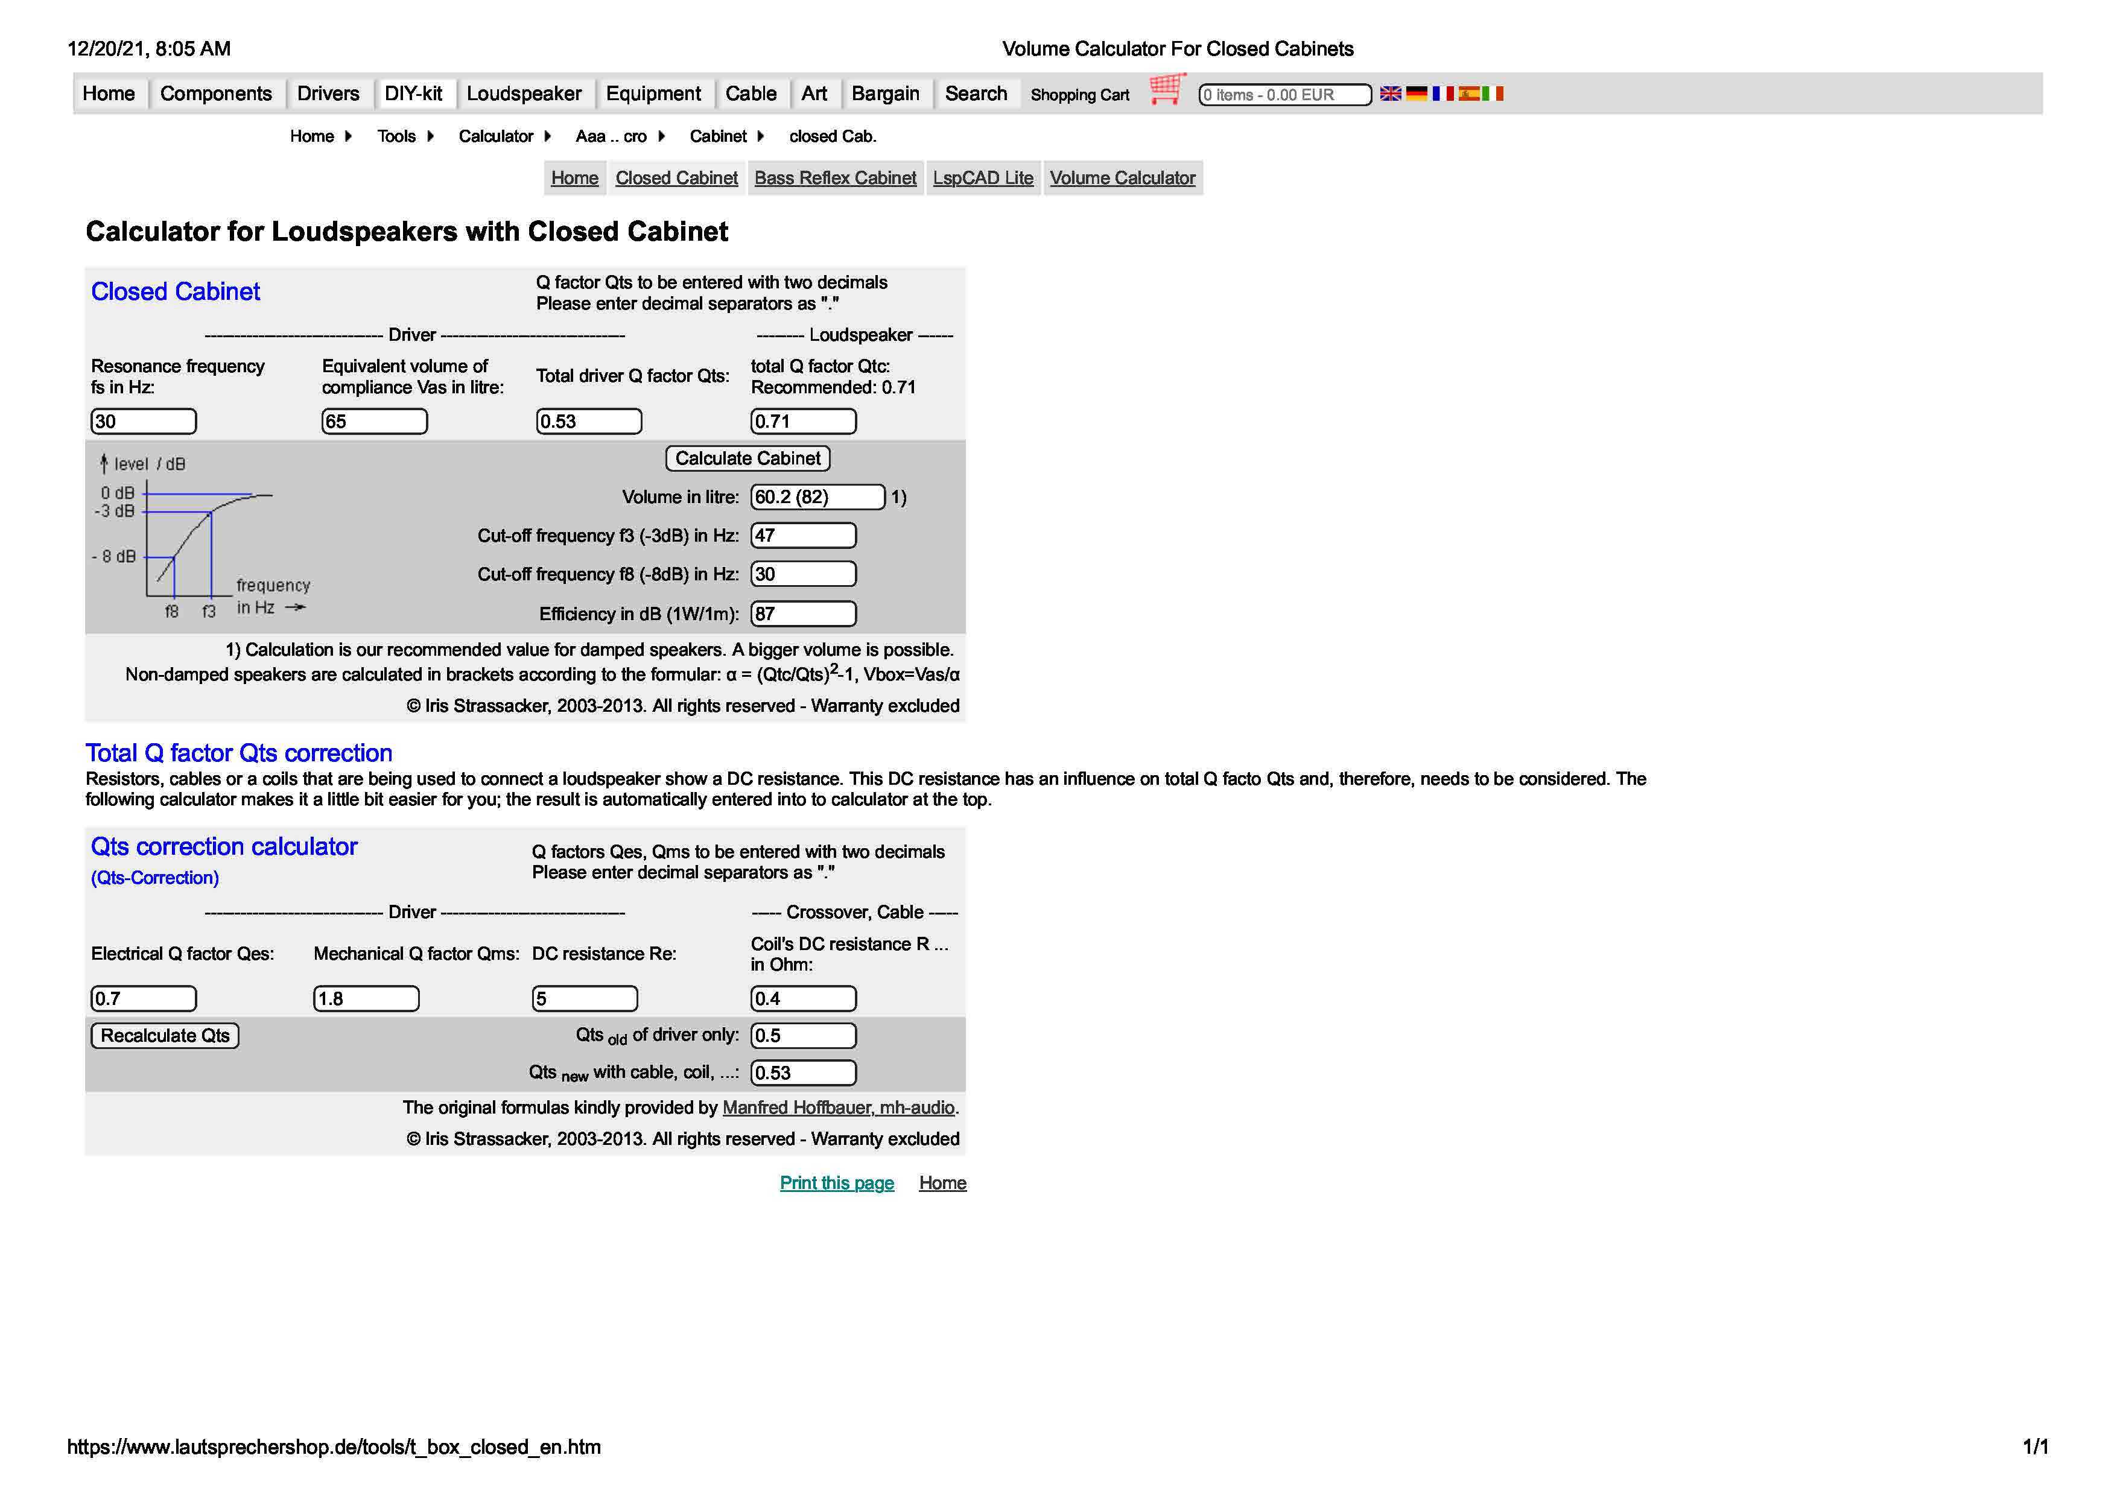Screen dimensions: 2117x1496
Task: Click the Recalculate Qts button
Action: coord(165,1036)
